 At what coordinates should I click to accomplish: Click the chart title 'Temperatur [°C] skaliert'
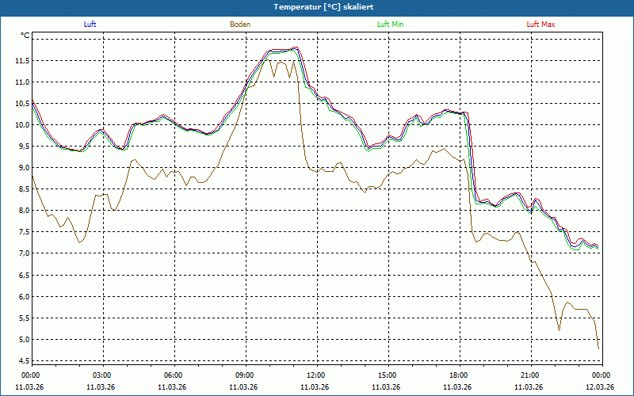[x=317, y=6]
